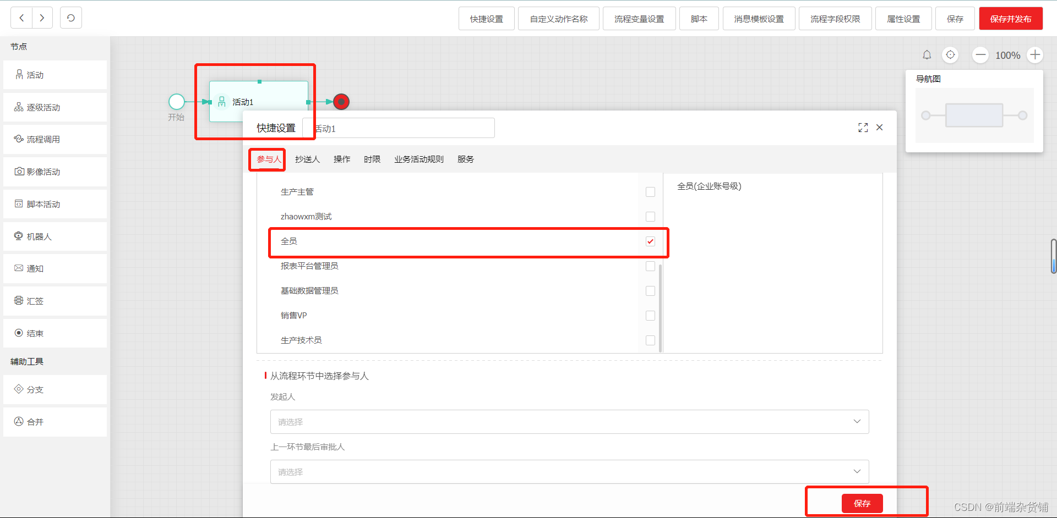Open the 上一环节最后审批人 dropdown
The image size is (1057, 518).
569,472
